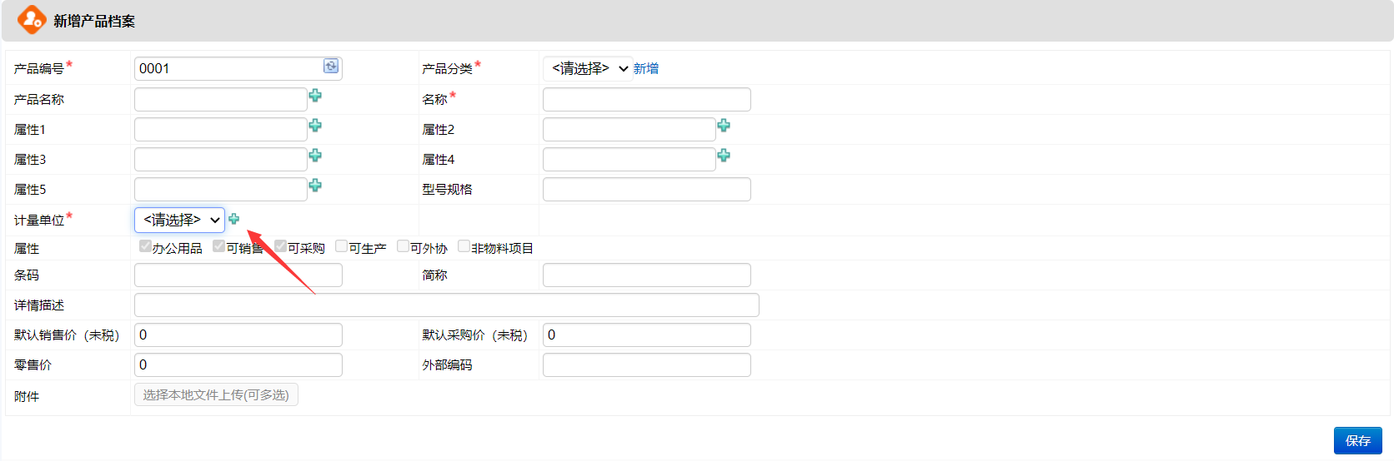Viewport: 1394px width, 461px height.
Task: Add a new 计量单位 via plus icon
Action: tap(234, 219)
